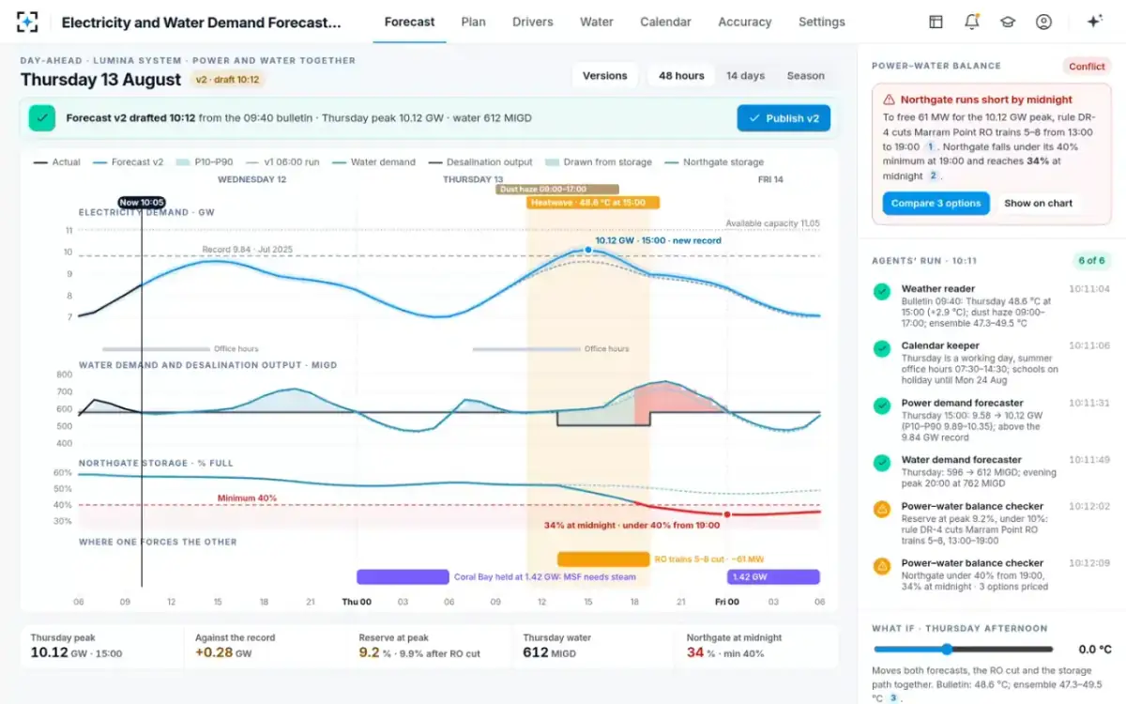Click the RO trains 5–8 cut orange bar
The height and width of the screenshot is (704, 1126).
pyautogui.click(x=603, y=559)
